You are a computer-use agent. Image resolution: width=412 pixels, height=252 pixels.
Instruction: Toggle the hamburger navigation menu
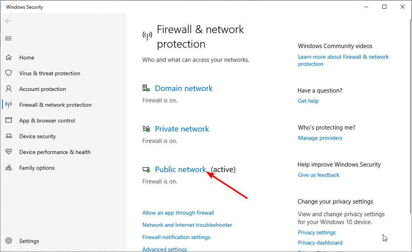tap(8, 38)
